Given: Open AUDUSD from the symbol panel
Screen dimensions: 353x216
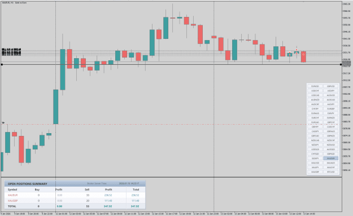Looking at the screenshot, I should click(330, 95).
